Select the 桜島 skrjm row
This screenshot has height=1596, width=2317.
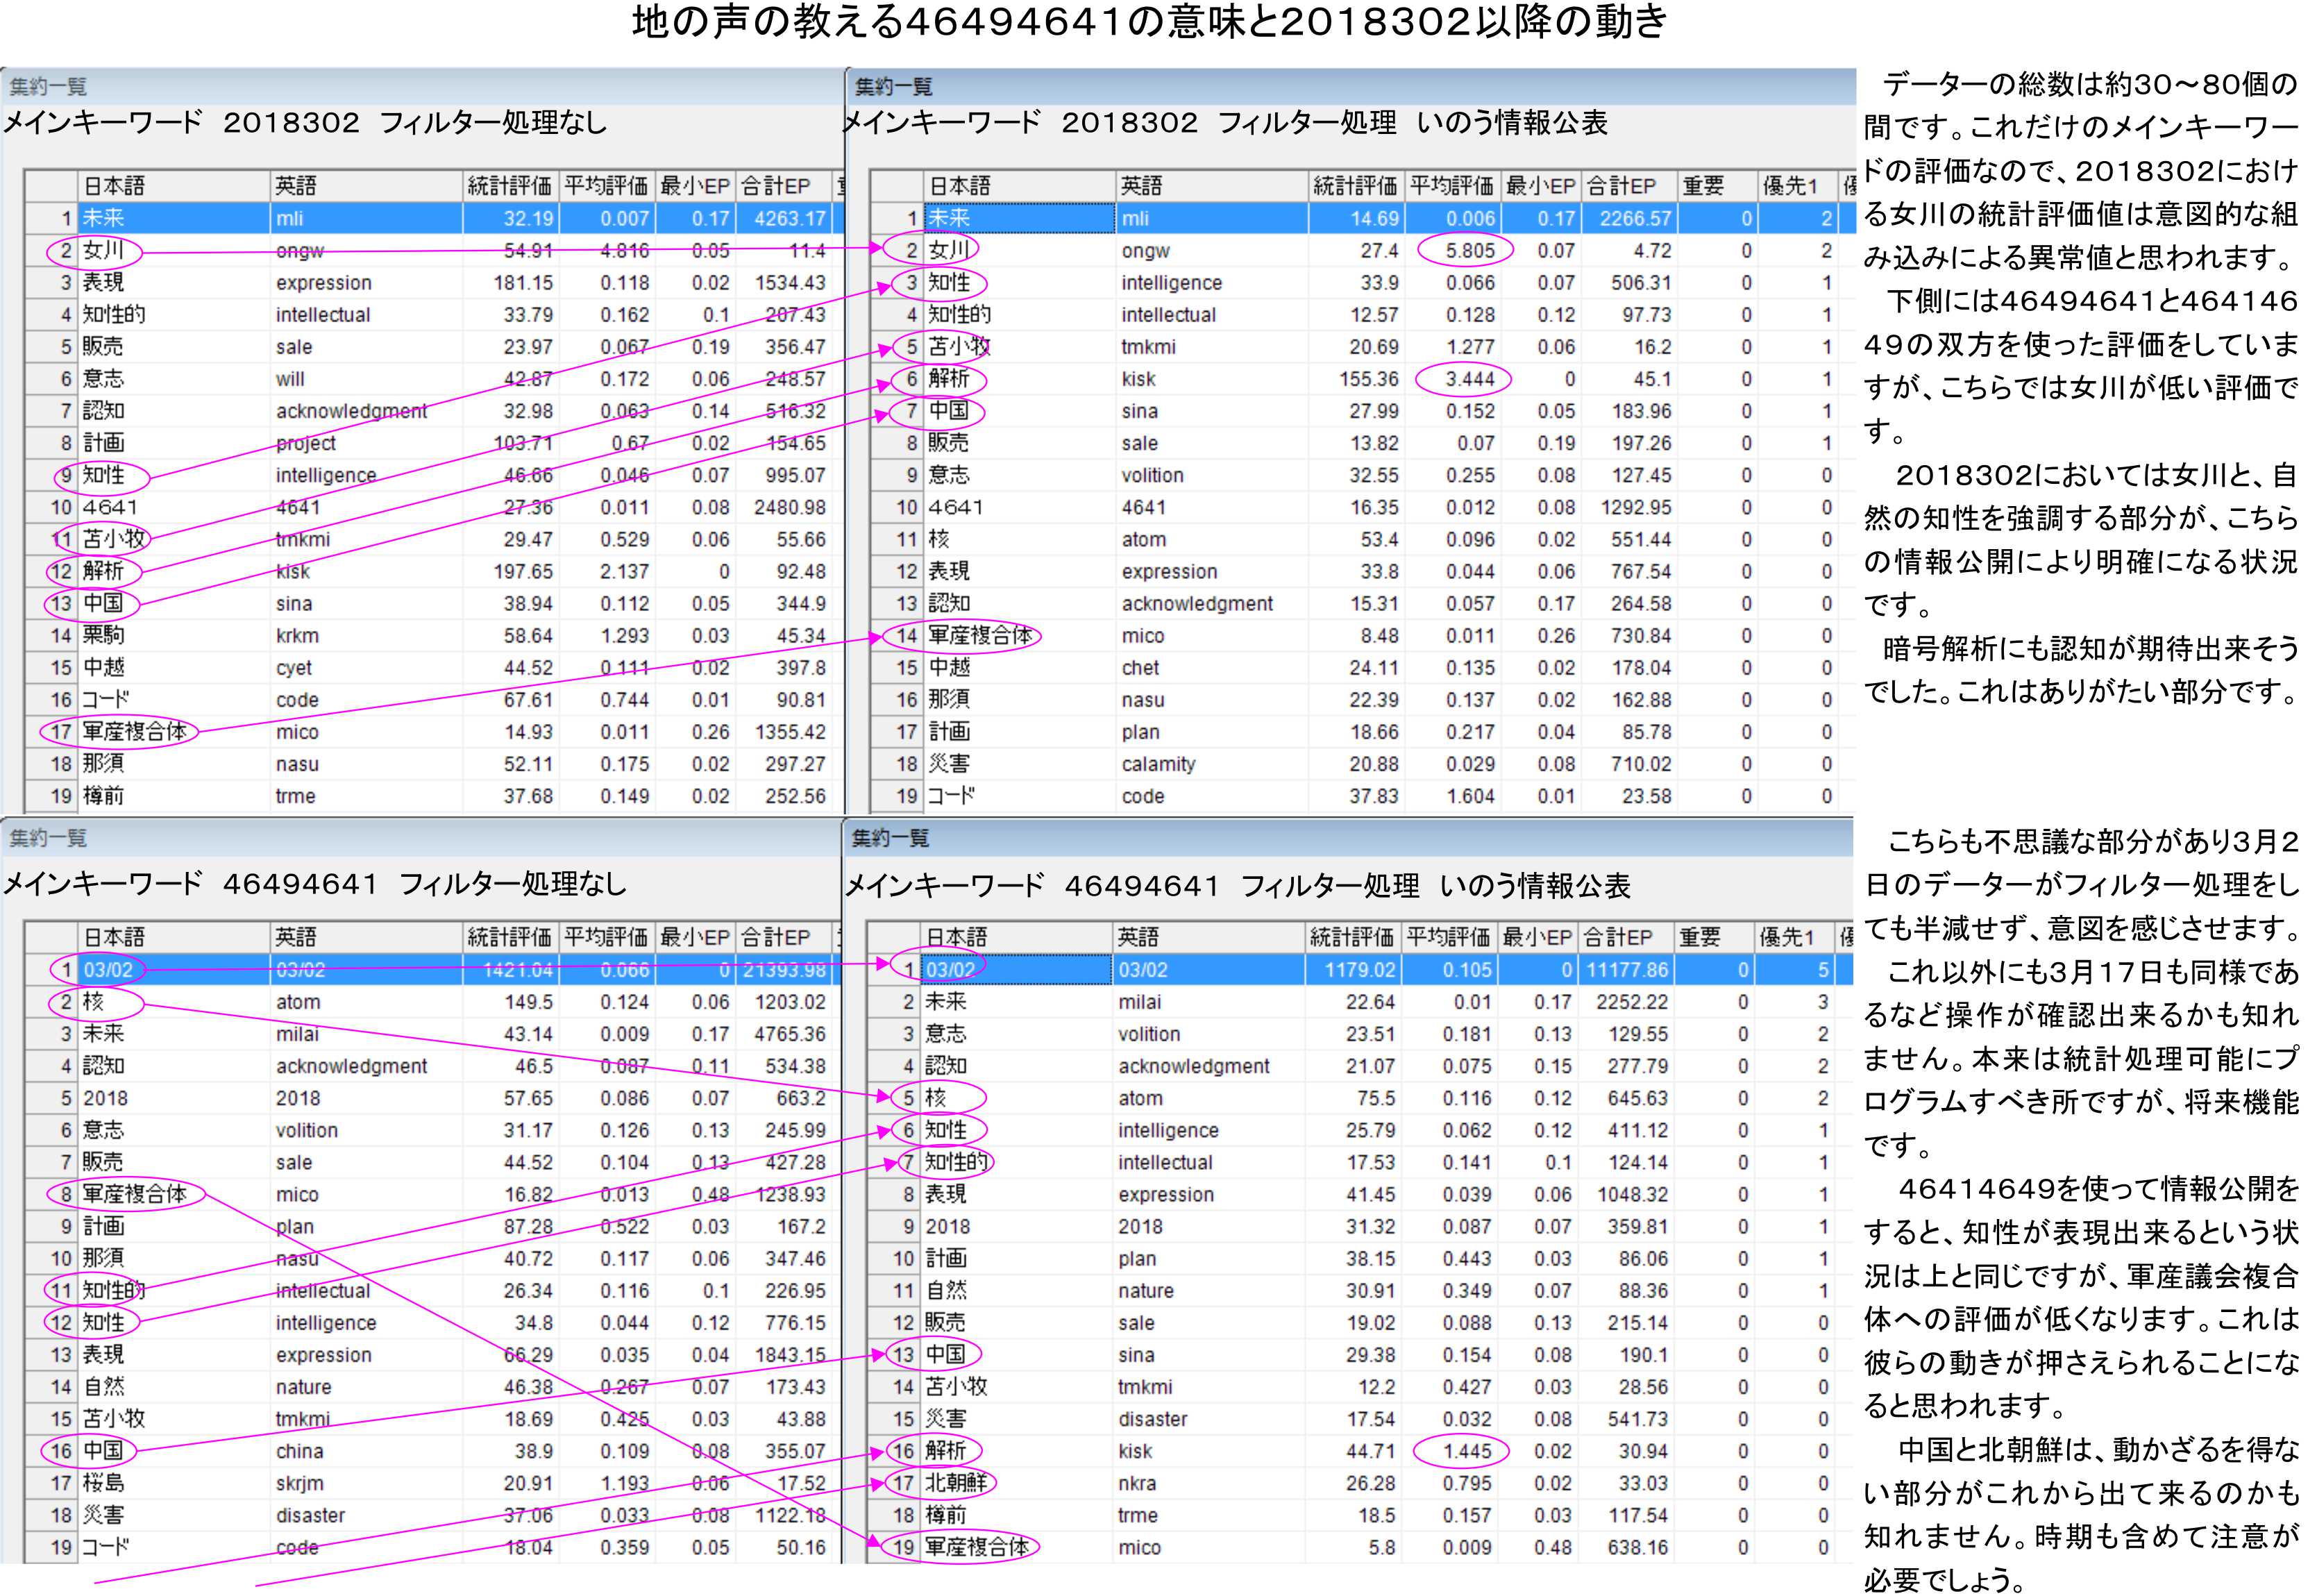(104, 1483)
